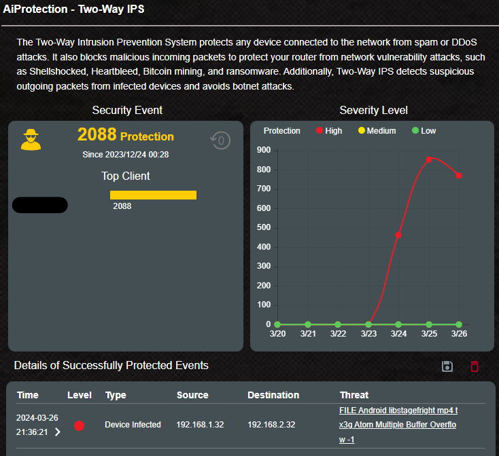
Task: Click the Protection legend label in chart
Action: [x=282, y=131]
